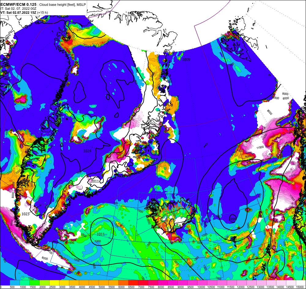Click the 'Cloud base height [feet], MSLP' heading
The image size is (306, 289).
[62, 5]
